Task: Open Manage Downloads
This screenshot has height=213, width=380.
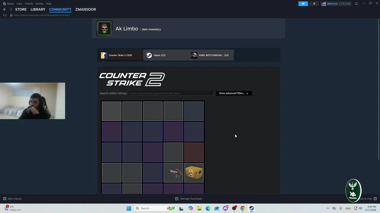Action: click(x=189, y=199)
